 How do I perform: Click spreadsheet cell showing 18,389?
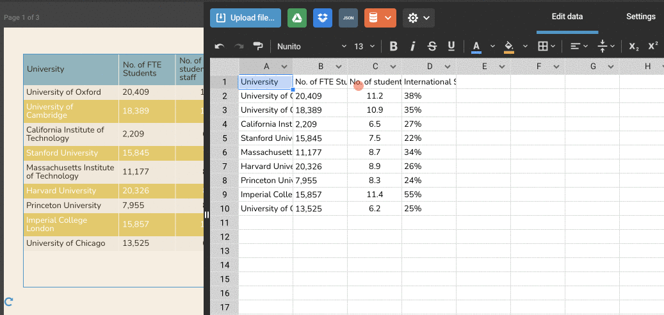320,110
